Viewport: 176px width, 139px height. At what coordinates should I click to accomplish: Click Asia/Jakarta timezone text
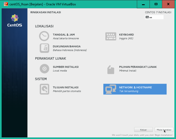coord(66,38)
